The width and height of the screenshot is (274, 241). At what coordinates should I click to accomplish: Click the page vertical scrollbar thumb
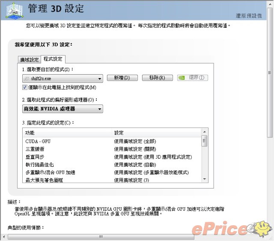point(270,72)
